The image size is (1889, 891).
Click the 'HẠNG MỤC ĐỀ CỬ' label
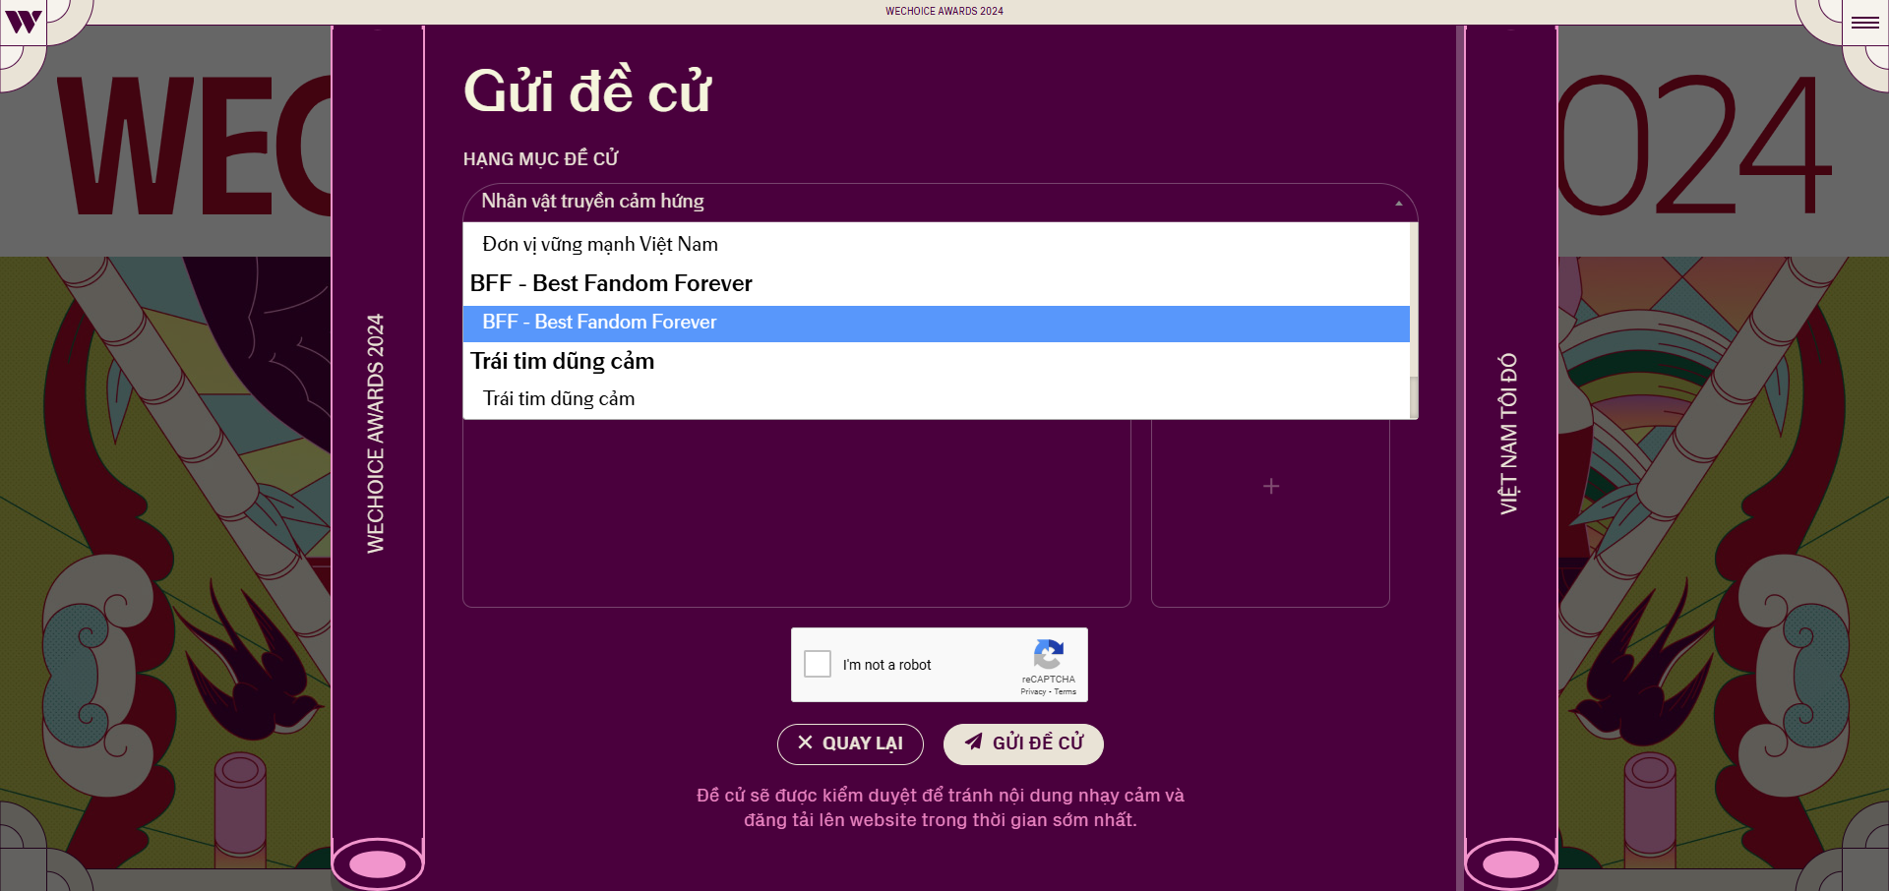(x=541, y=158)
